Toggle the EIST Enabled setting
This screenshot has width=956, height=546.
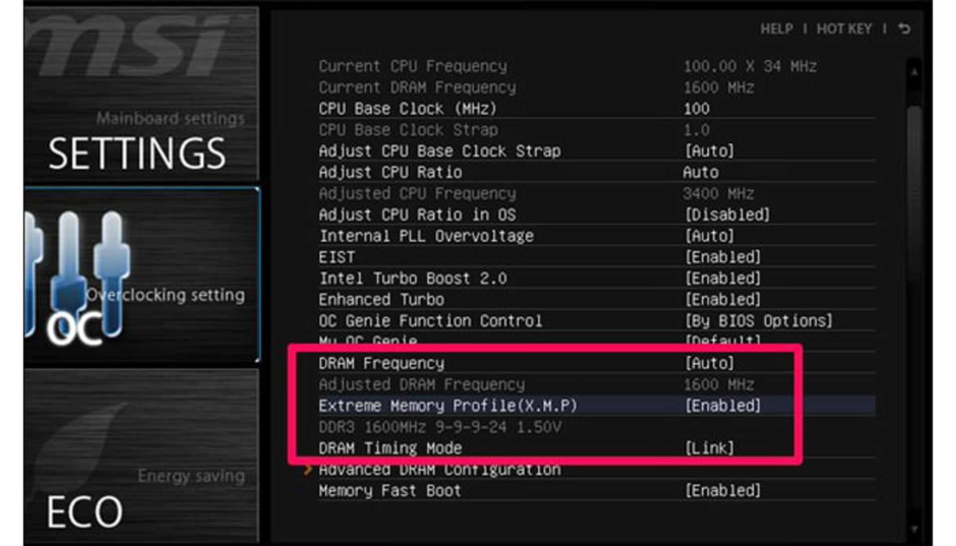coord(722,257)
